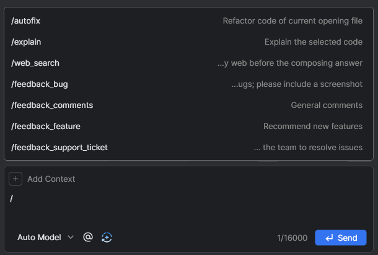This screenshot has height=255, width=378.
Task: Click the 1/16000 character counter
Action: [x=292, y=238]
